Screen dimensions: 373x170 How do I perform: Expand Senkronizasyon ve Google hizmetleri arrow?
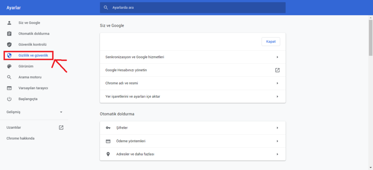click(277, 57)
